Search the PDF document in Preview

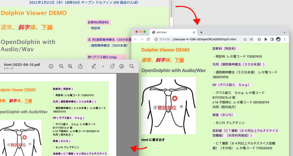point(132,66)
